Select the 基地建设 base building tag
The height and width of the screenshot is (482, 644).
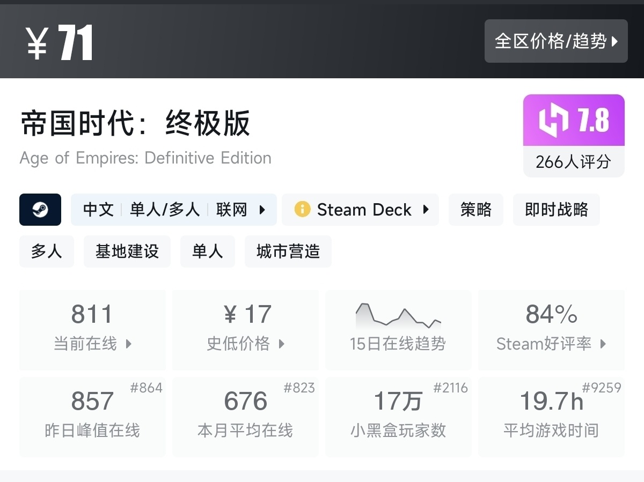[x=127, y=251]
